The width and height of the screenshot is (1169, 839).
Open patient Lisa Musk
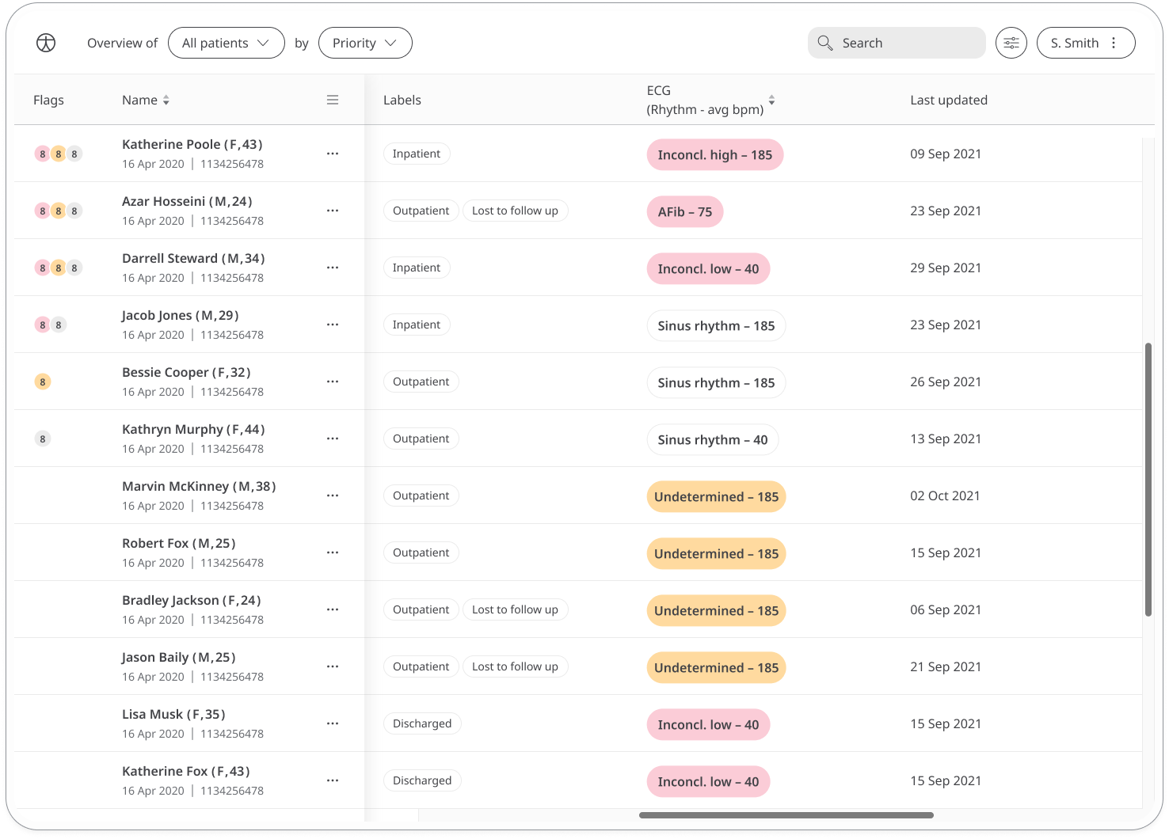[174, 714]
